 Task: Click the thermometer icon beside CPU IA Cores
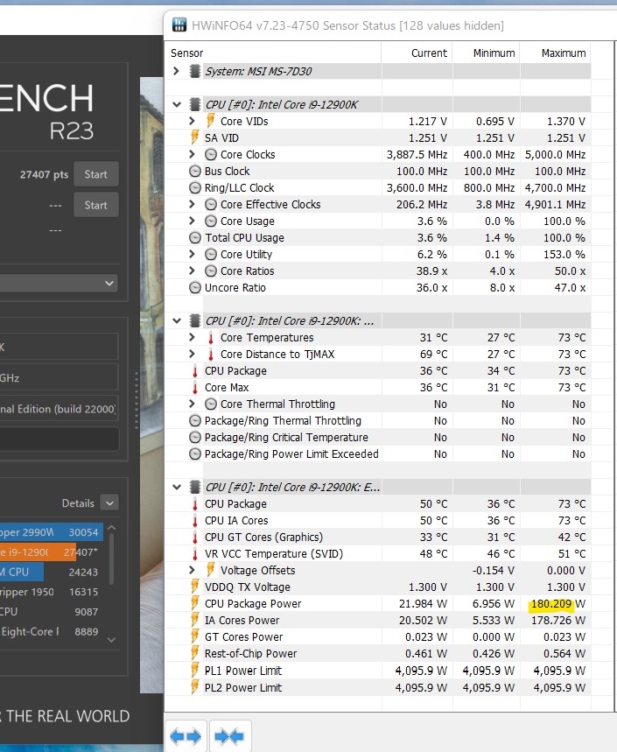[194, 521]
